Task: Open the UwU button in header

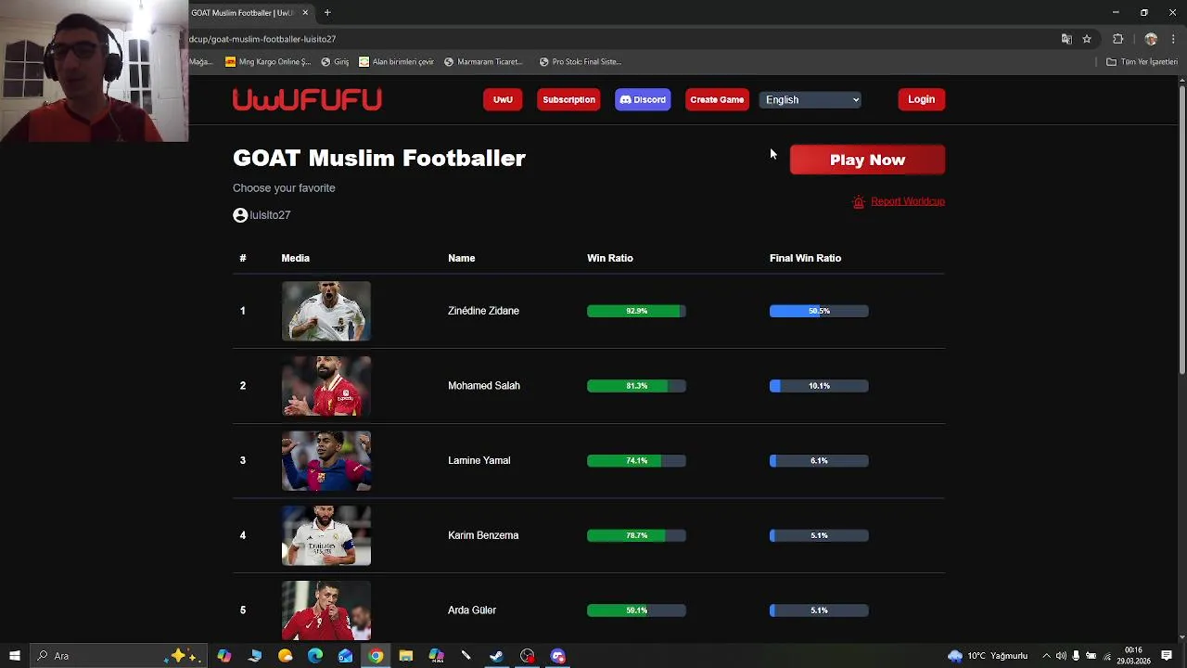Action: pyautogui.click(x=503, y=99)
